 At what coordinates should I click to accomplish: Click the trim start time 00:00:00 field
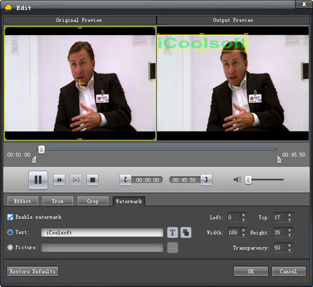pos(148,180)
